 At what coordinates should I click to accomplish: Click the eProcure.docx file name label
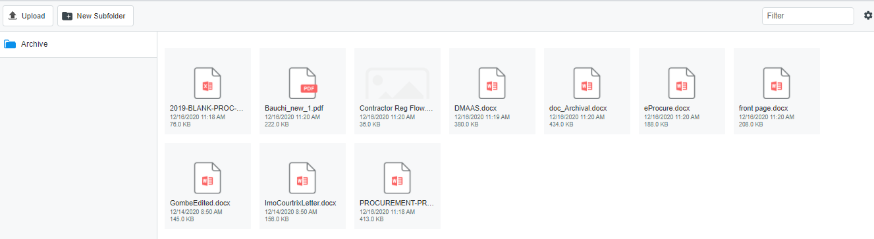[x=667, y=108]
